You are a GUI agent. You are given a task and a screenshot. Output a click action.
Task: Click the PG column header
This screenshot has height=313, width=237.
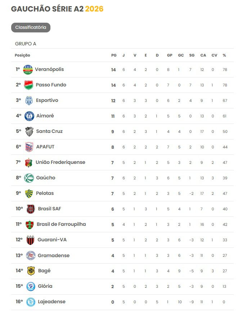click(114, 55)
